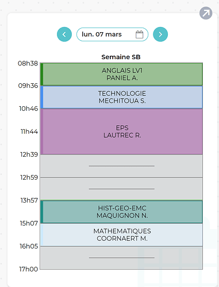Click the empty slot starting at 16h05
Viewport: 219px width, 287px height.
tap(121, 258)
